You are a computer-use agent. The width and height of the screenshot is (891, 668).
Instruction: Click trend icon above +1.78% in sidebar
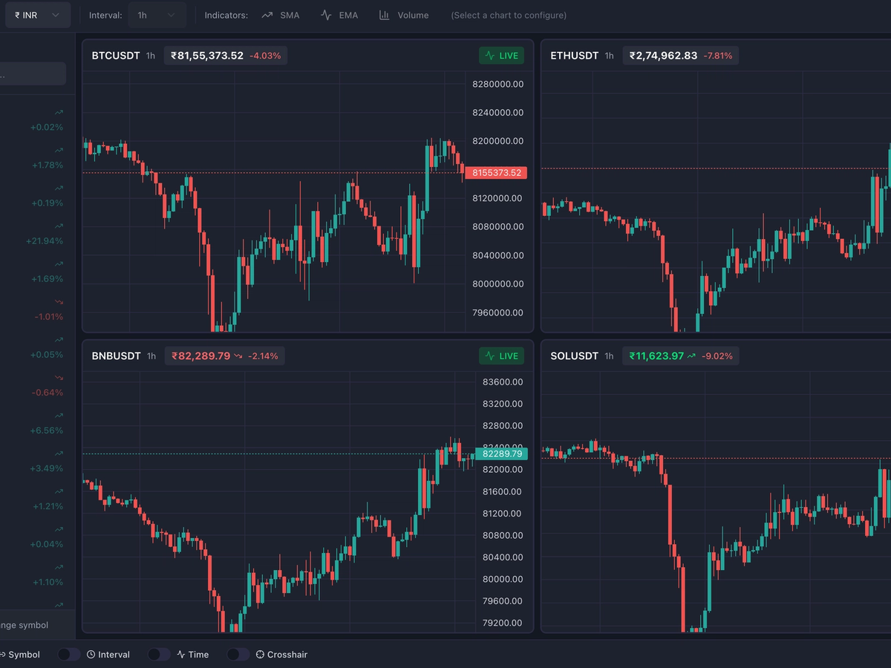(x=59, y=149)
